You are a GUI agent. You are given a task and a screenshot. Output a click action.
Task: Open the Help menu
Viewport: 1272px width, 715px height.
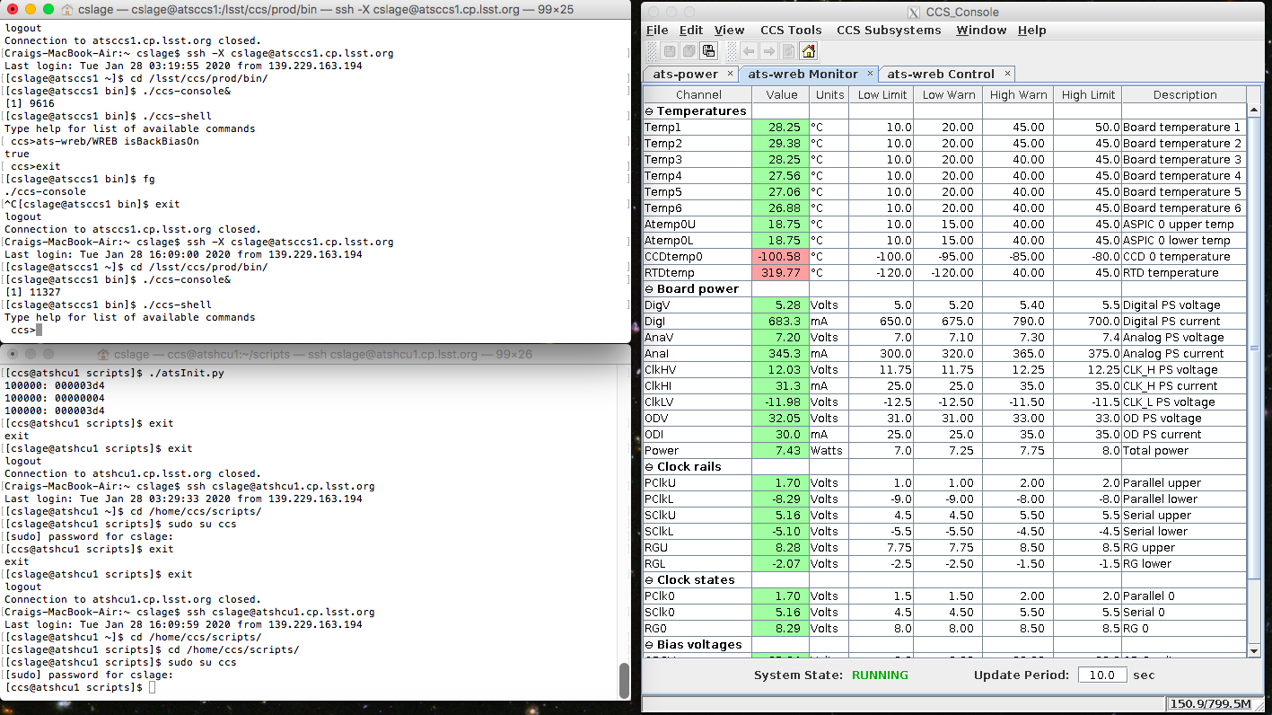coord(1031,30)
